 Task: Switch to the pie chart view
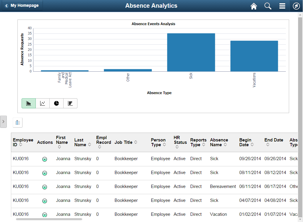(x=56, y=103)
